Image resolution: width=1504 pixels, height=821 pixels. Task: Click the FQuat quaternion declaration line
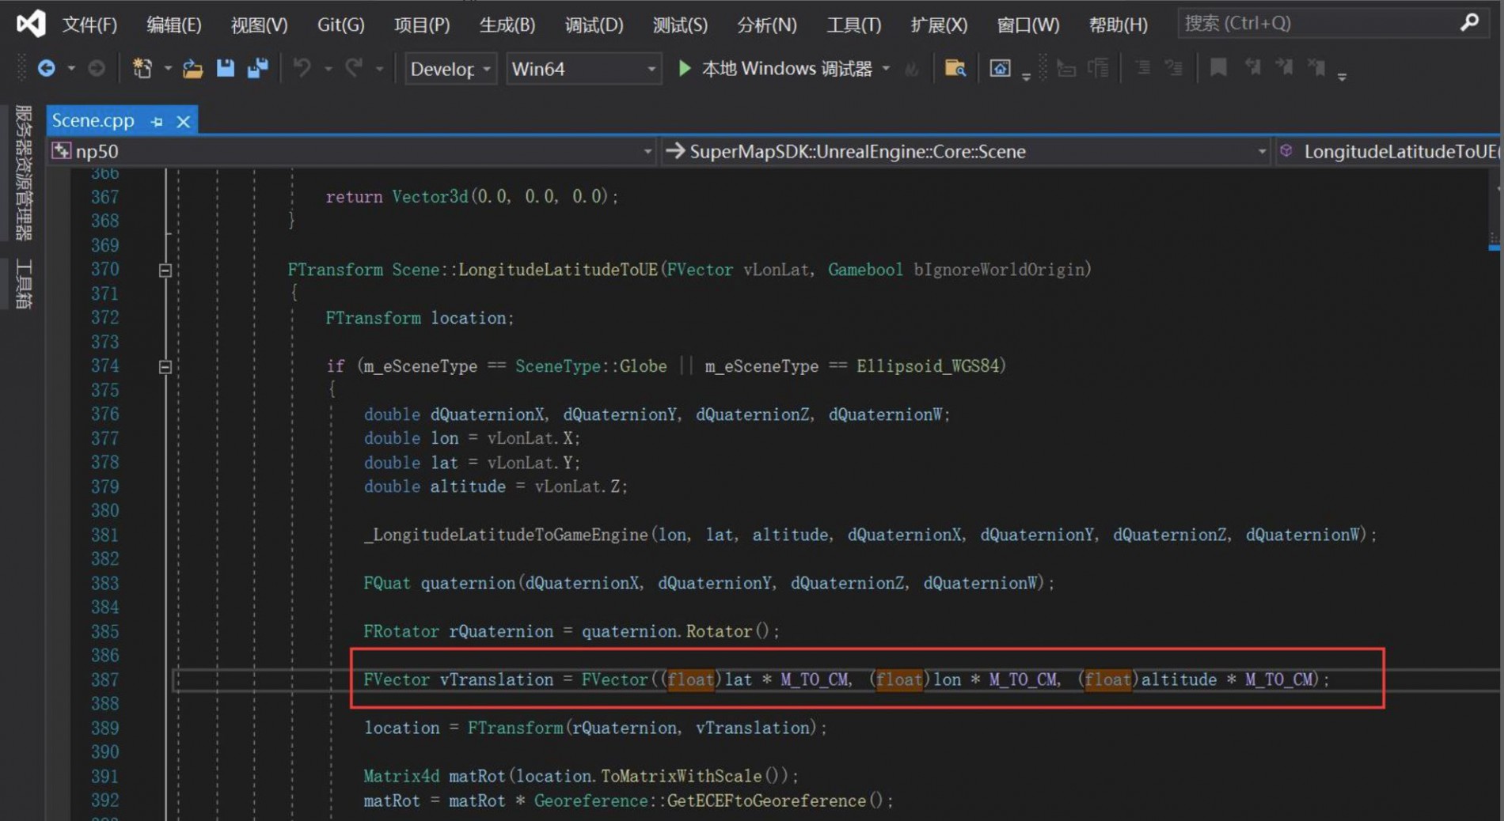click(x=709, y=583)
